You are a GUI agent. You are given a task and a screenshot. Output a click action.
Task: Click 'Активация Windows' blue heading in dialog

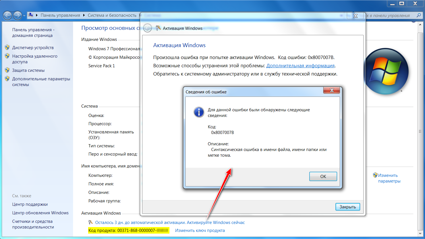(179, 45)
